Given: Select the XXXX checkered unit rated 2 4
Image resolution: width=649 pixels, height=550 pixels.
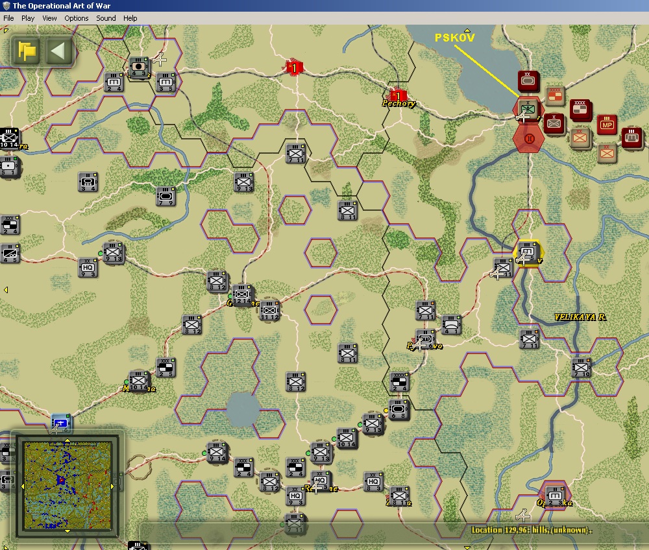Looking at the screenshot, I should [x=399, y=381].
